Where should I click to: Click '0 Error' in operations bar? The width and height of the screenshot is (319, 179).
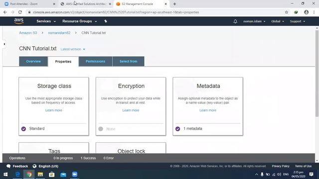coord(109,158)
